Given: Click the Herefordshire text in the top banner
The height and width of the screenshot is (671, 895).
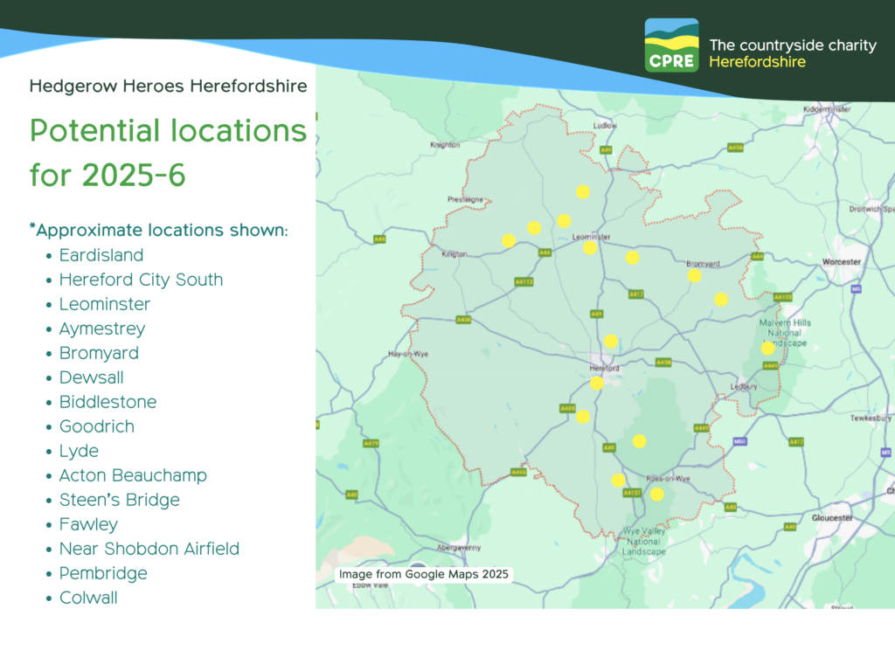Looking at the screenshot, I should point(757,62).
